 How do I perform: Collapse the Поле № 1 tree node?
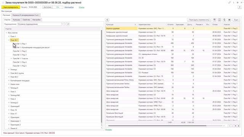(x=9, y=40)
